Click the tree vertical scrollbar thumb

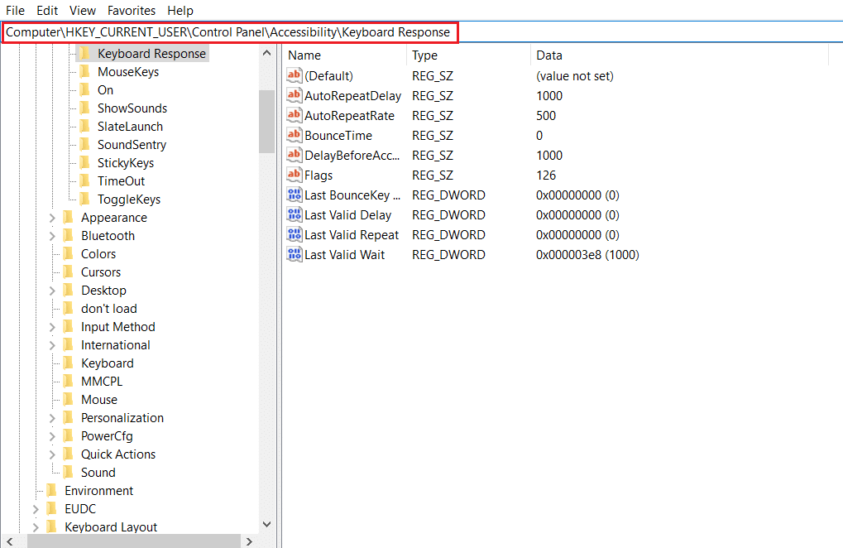(266, 122)
